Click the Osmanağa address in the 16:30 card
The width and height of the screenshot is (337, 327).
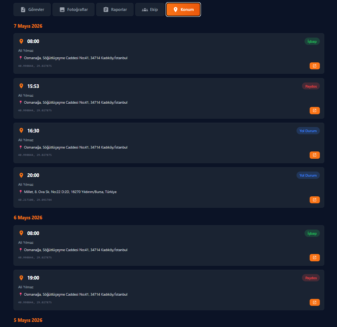coord(75,147)
